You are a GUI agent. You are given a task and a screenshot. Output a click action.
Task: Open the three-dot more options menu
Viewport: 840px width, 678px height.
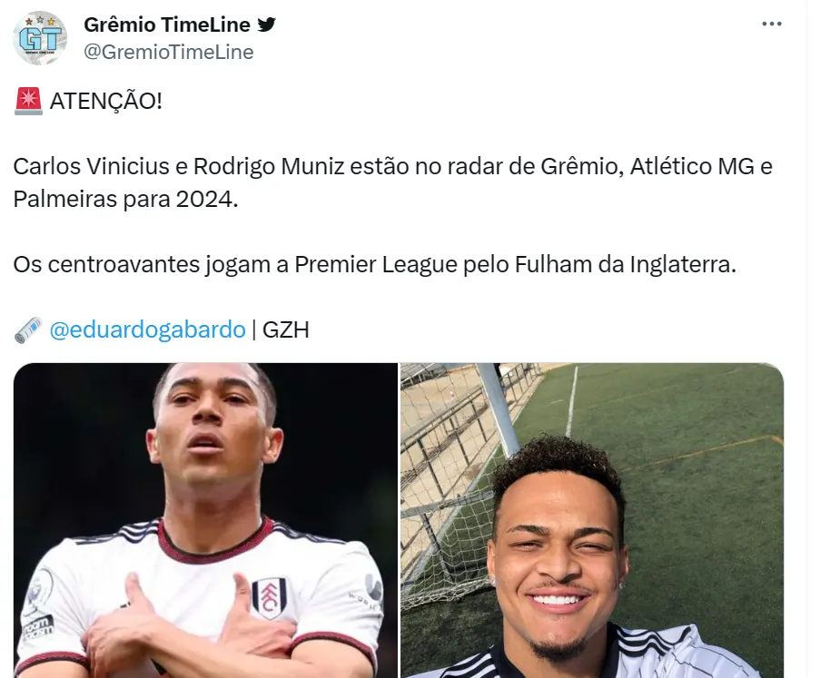click(x=771, y=25)
